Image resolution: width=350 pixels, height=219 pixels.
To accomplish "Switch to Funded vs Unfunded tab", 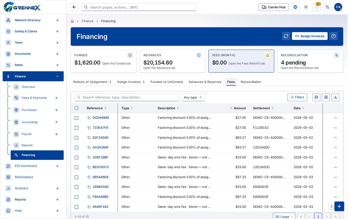I will tap(167, 82).
